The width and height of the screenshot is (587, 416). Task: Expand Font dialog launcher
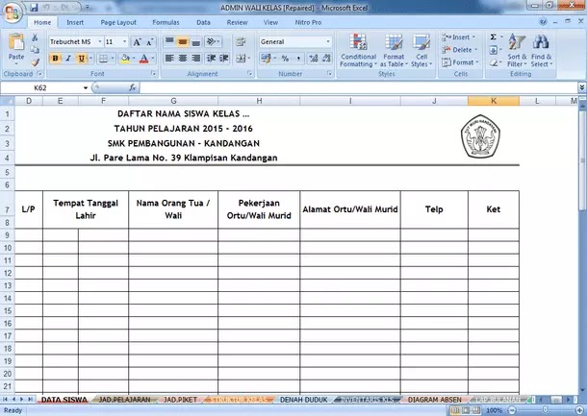[x=154, y=74]
